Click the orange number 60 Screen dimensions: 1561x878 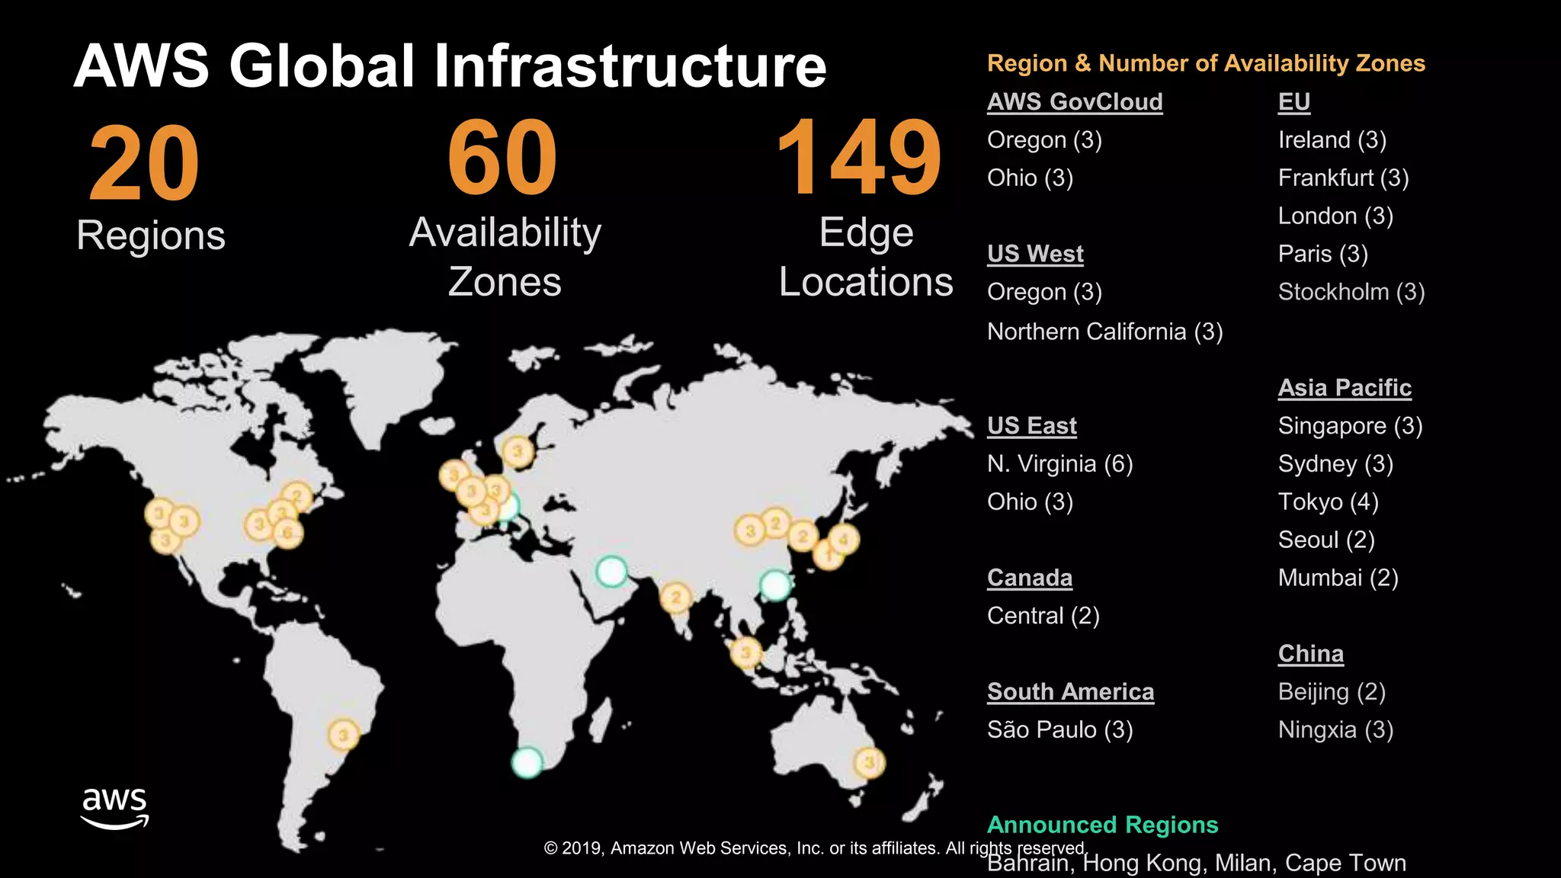pos(502,158)
